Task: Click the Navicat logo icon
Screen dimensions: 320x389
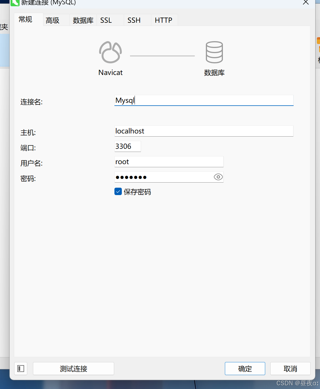Action: click(x=110, y=52)
